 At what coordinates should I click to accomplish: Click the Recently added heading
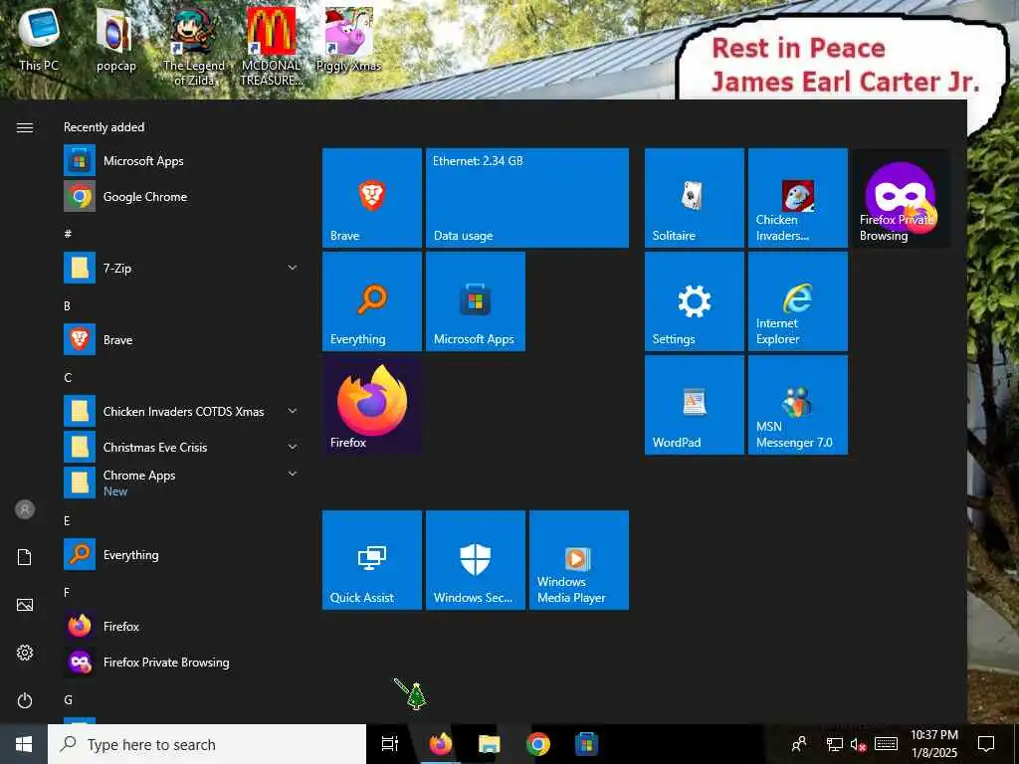click(x=103, y=127)
